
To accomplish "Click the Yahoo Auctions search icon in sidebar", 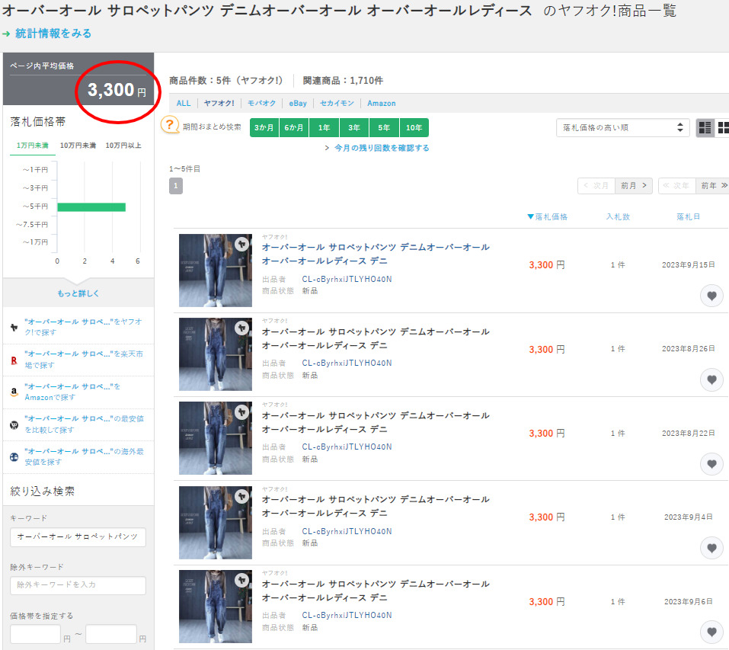I will tap(14, 327).
